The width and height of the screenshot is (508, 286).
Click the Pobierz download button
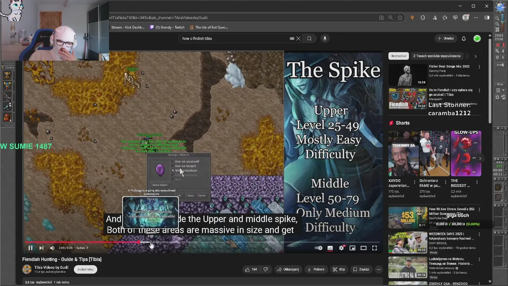pos(316,269)
